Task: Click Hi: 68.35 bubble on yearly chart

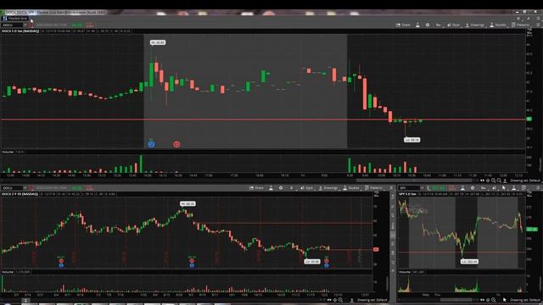Action: pos(188,203)
